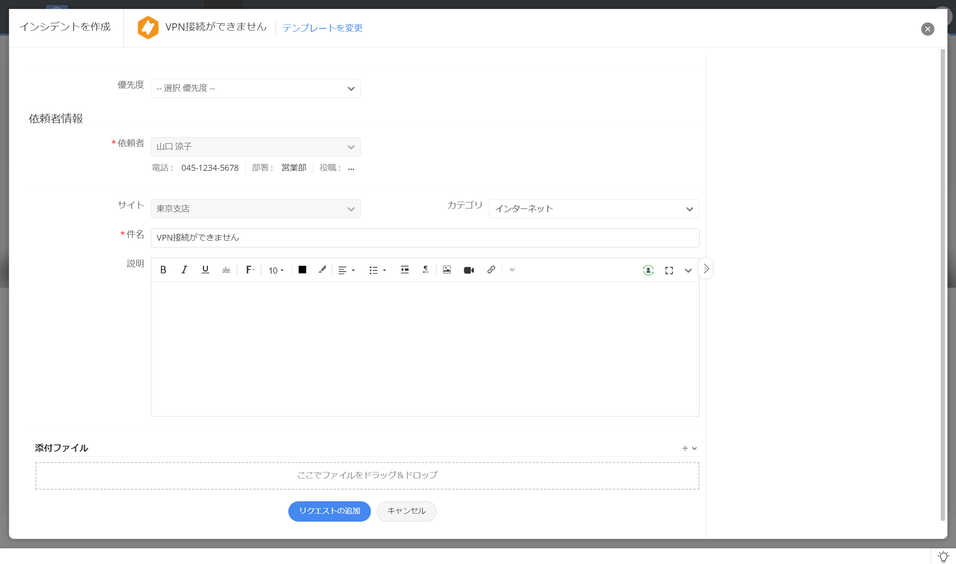Click the green requester refresh icon
The height and width of the screenshot is (564, 956).
(x=648, y=270)
